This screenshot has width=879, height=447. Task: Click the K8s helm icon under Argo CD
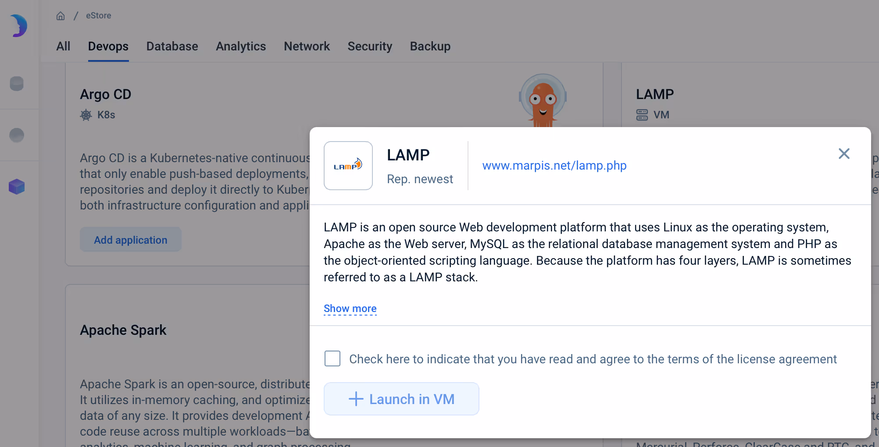click(x=86, y=115)
